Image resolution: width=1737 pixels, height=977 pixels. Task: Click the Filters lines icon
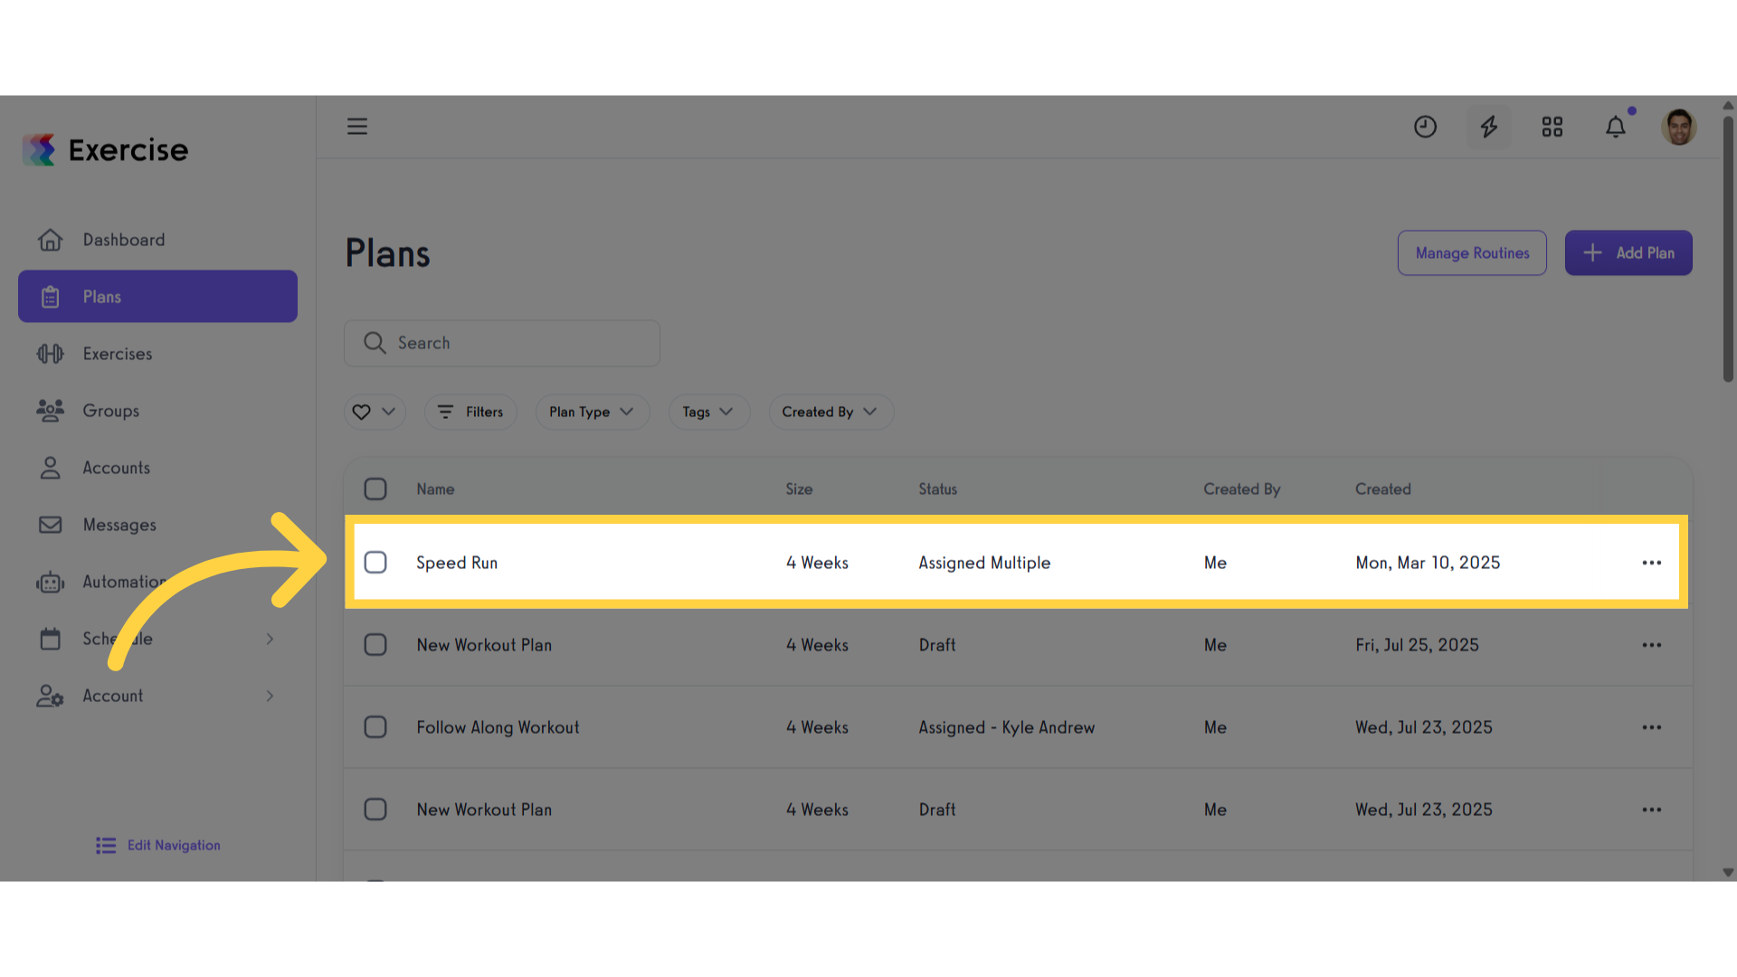[x=445, y=412]
